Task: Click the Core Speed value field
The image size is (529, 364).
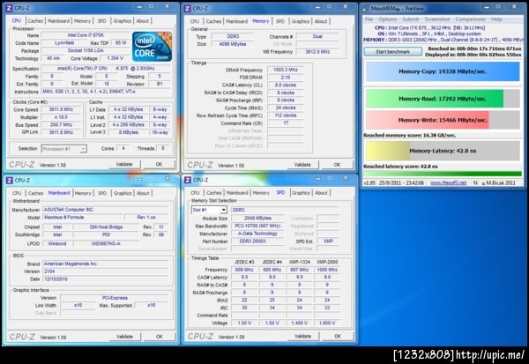Action: click(x=61, y=109)
